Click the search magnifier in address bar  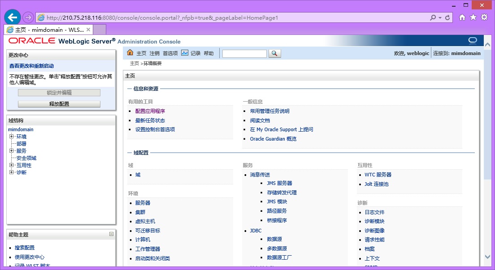pyautogui.click(x=433, y=17)
